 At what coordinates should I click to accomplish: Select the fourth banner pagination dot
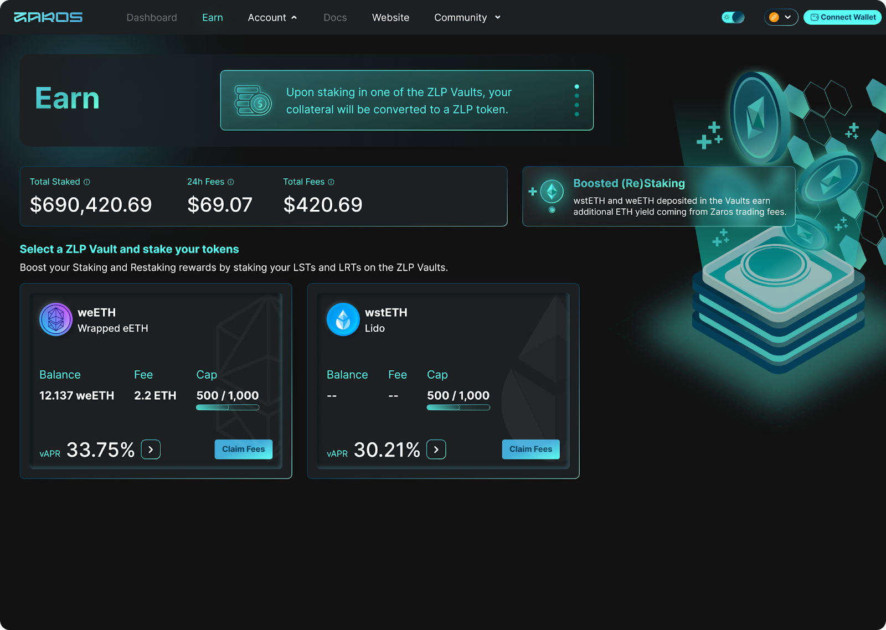(x=576, y=114)
